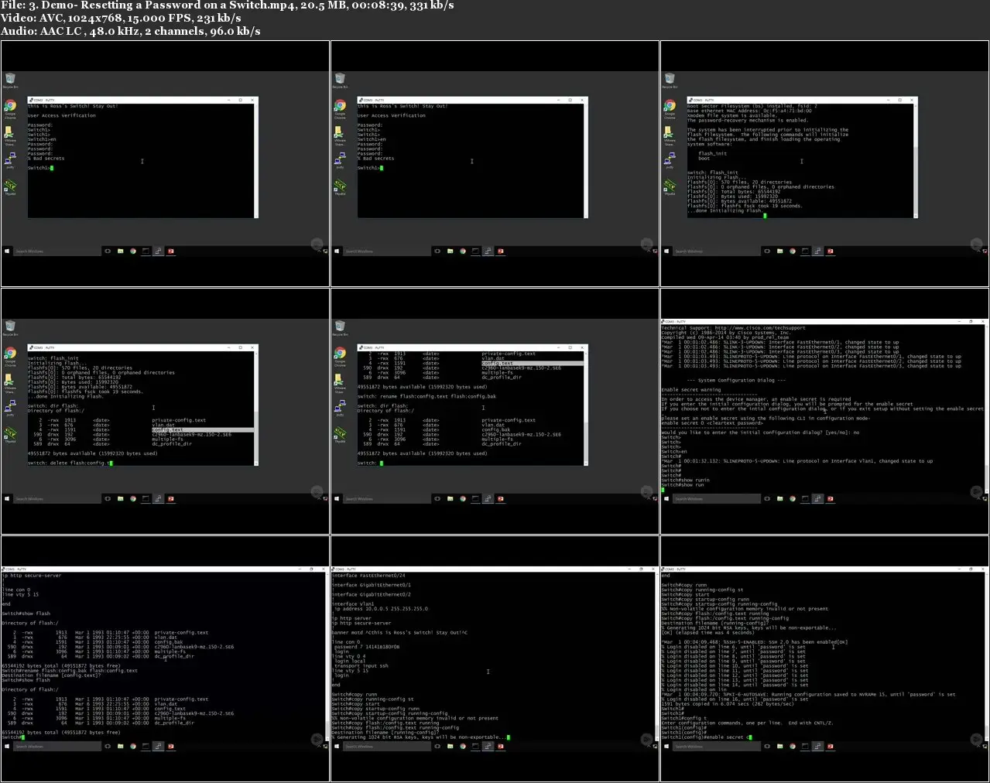Viewport: 990px width, 783px height.
Task: Focus Search Windows box in enable secret frame
Action: (x=717, y=746)
